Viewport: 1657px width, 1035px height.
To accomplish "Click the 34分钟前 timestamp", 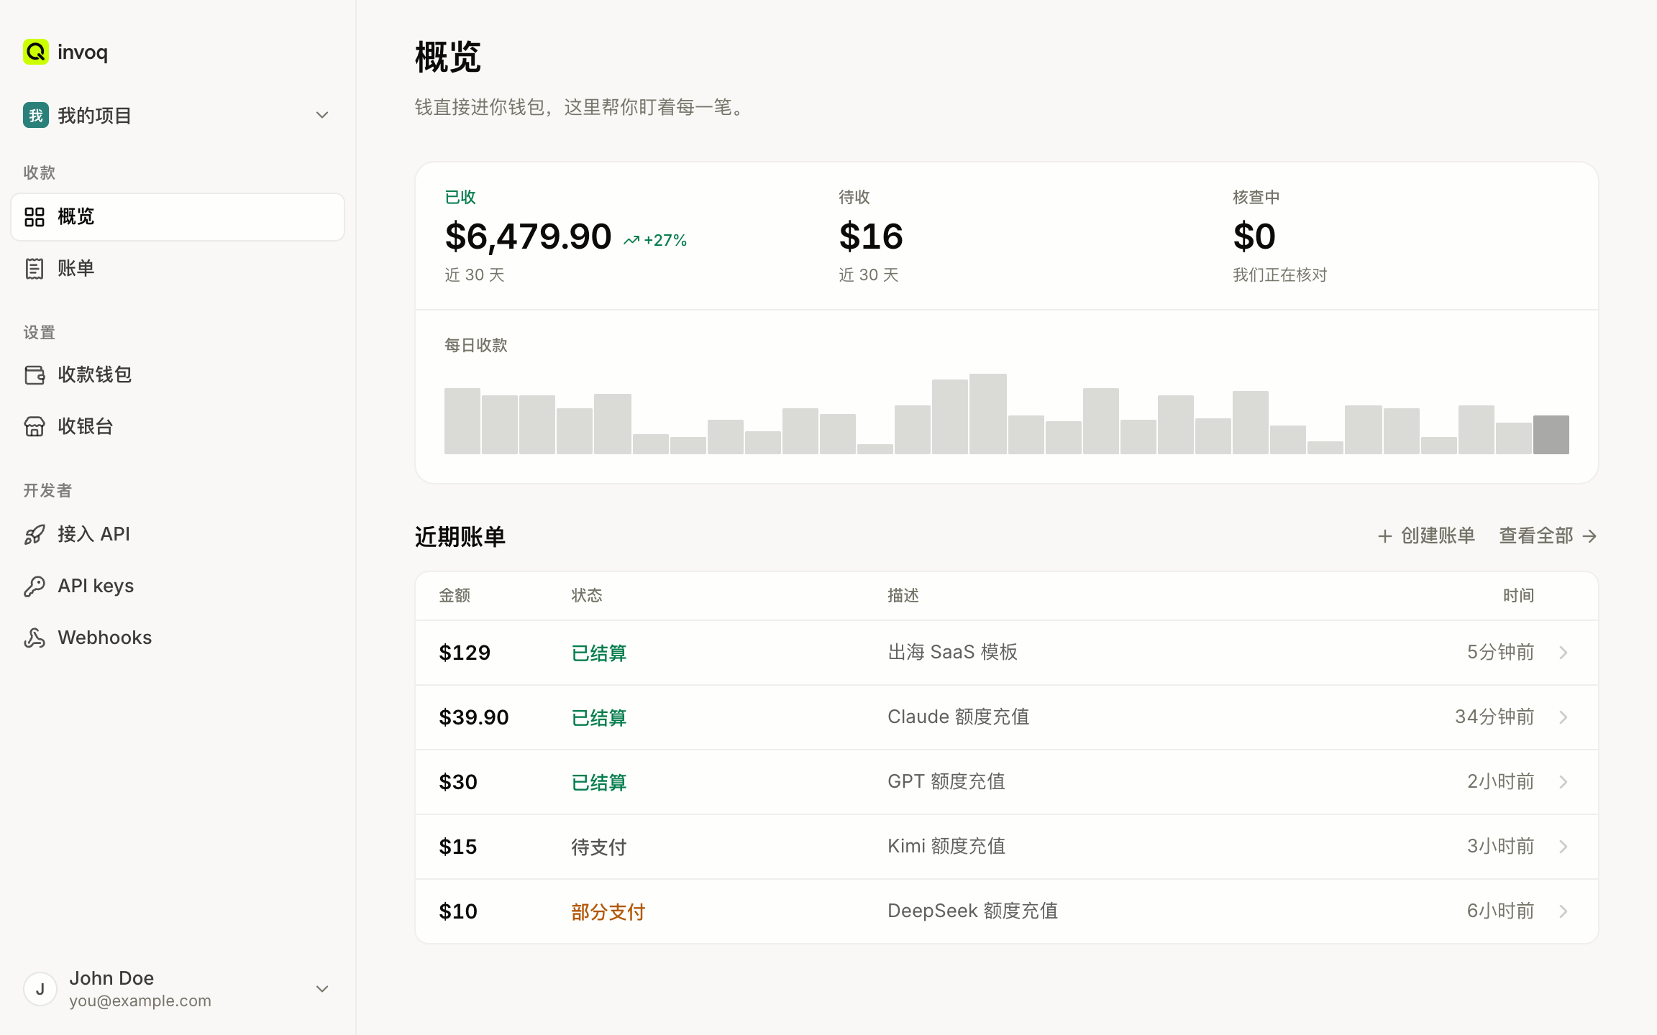I will (1494, 717).
